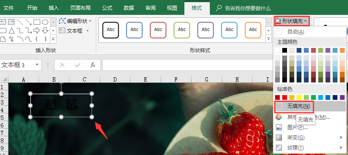Choose Automatic (自动) fill option
Screen dimensions: 348x155
point(310,32)
